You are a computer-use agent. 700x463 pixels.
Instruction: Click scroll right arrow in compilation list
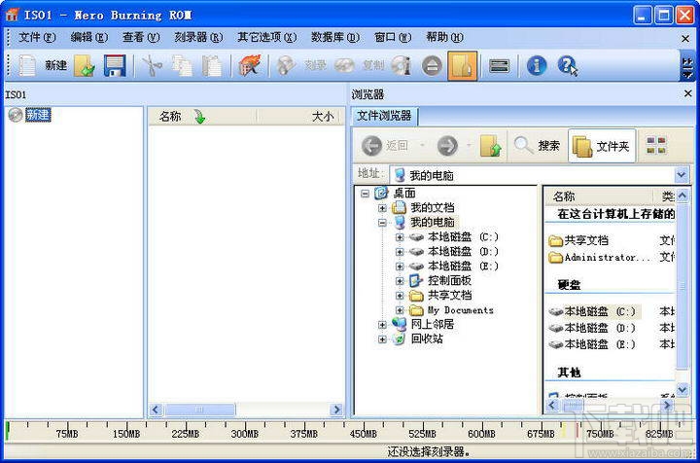pos(336,410)
